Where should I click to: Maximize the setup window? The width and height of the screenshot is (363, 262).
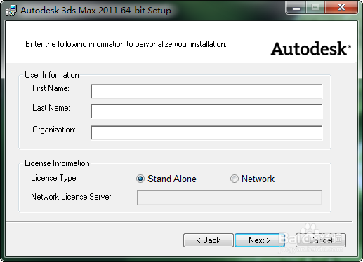(315, 8)
